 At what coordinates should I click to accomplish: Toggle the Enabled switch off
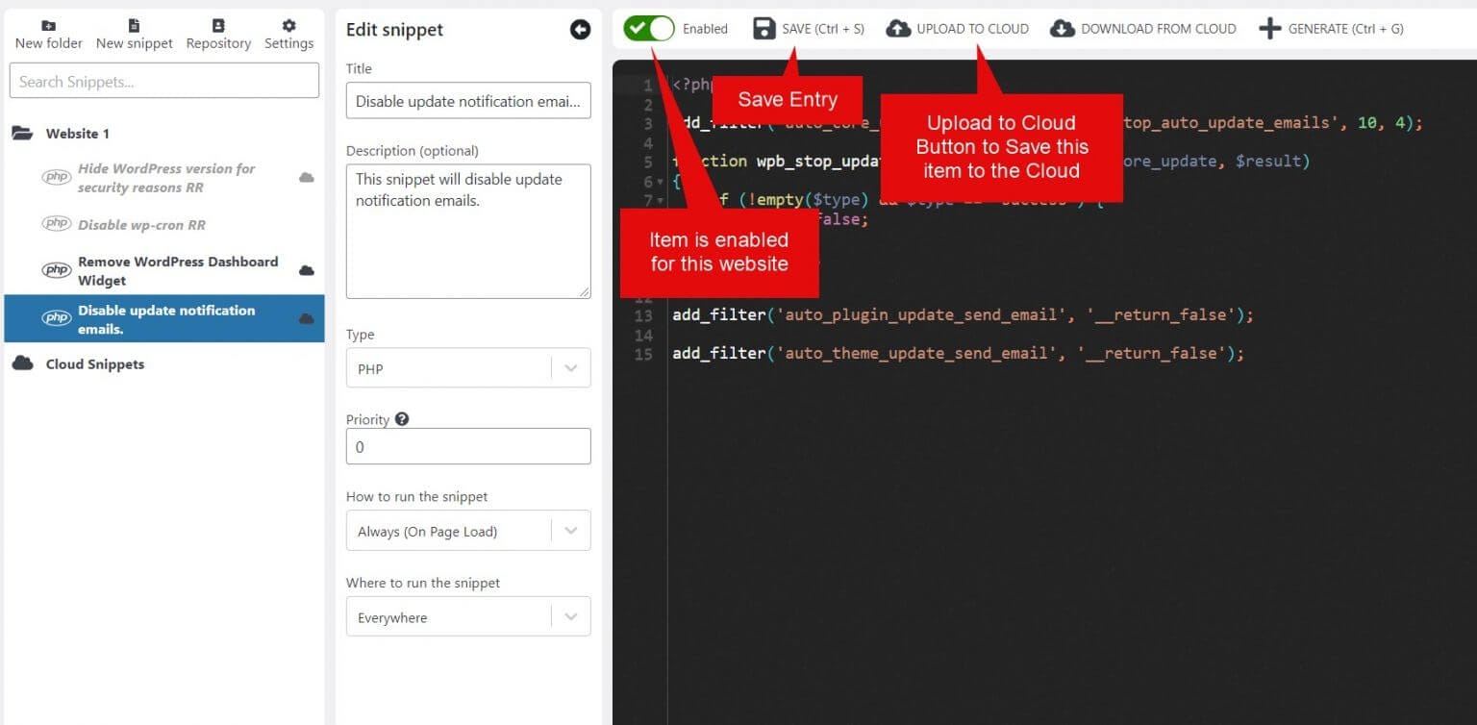649,29
